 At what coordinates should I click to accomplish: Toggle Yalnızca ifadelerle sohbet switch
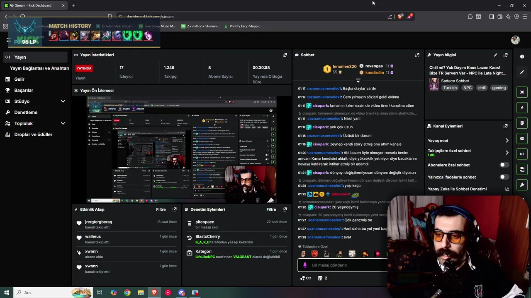(504, 177)
